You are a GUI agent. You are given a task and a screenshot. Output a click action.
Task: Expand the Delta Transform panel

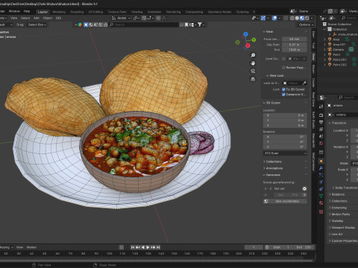click(345, 188)
